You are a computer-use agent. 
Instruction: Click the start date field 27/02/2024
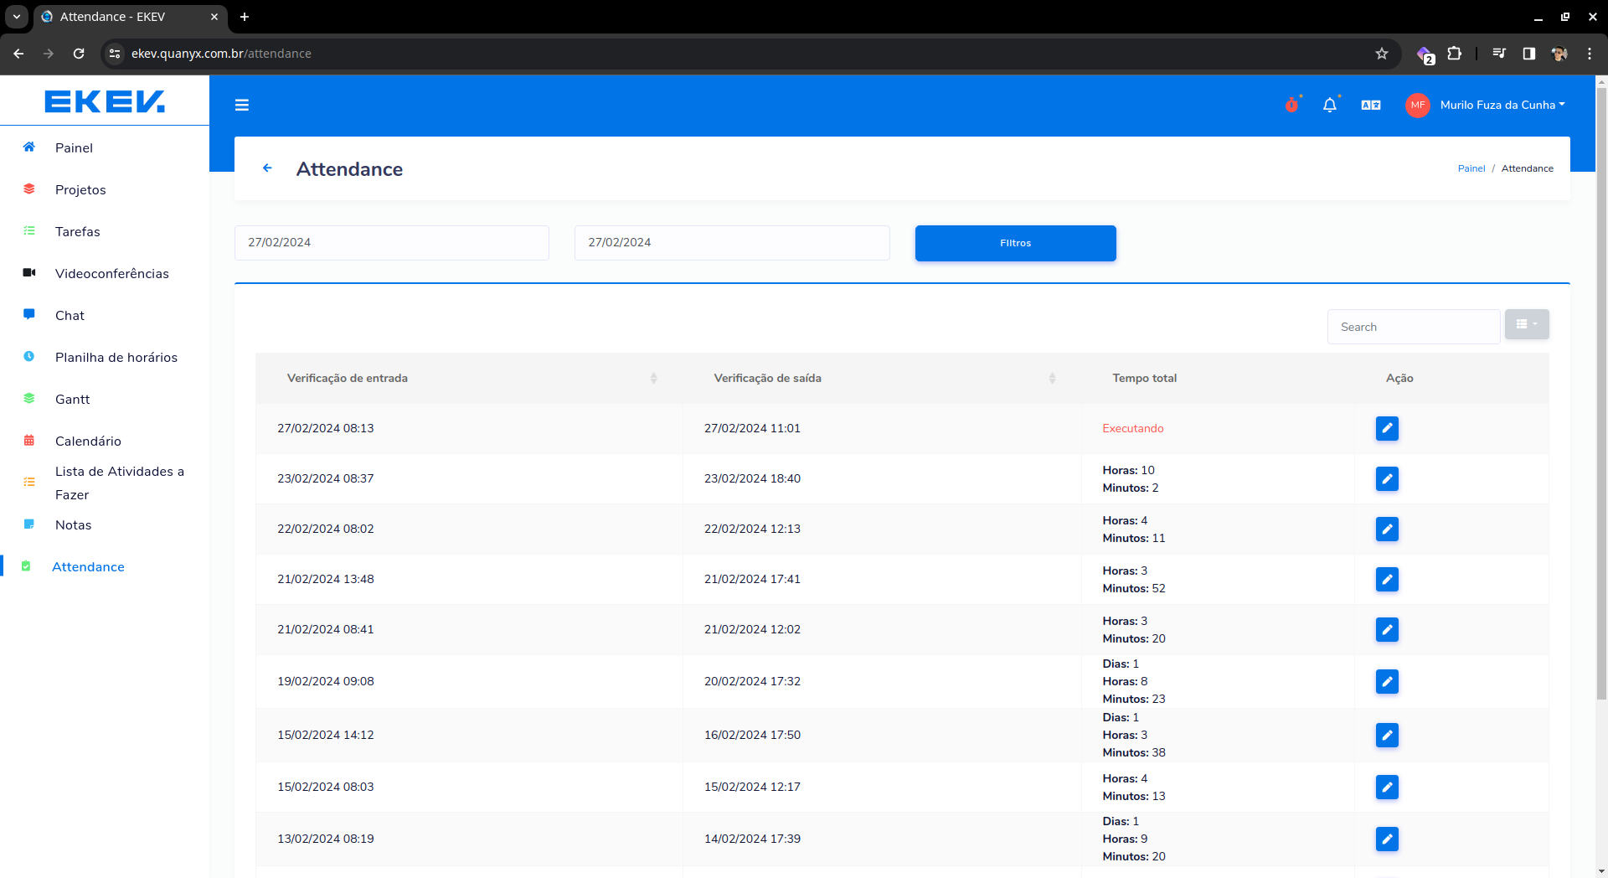(x=391, y=243)
